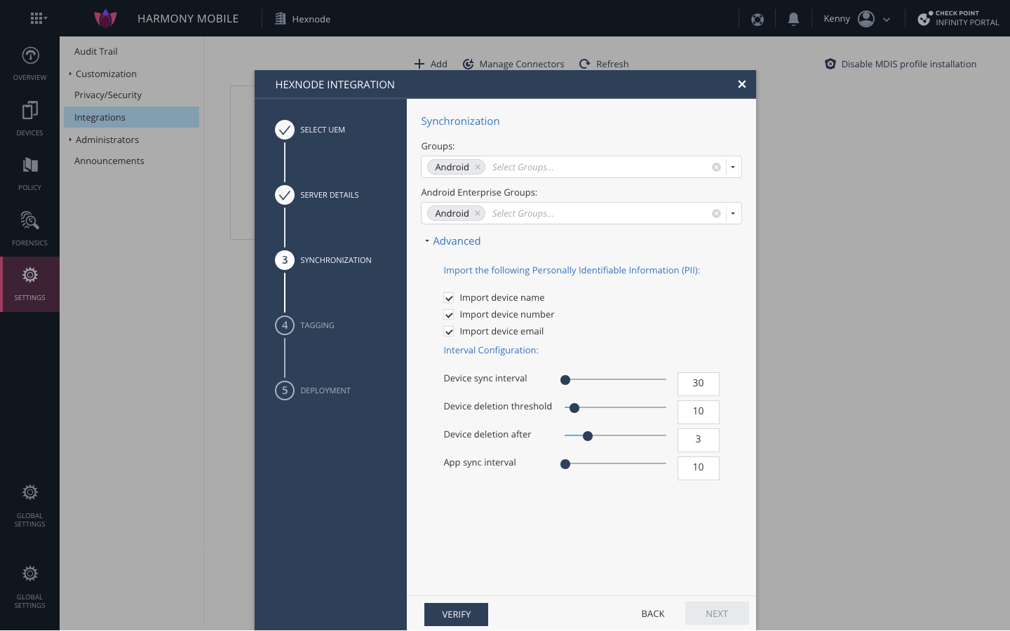Image resolution: width=1010 pixels, height=631 pixels.
Task: Open the app grid launcher icon
Action: [37, 18]
